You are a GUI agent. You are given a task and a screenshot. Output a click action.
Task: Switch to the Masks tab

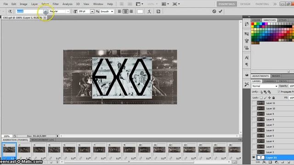276,76
